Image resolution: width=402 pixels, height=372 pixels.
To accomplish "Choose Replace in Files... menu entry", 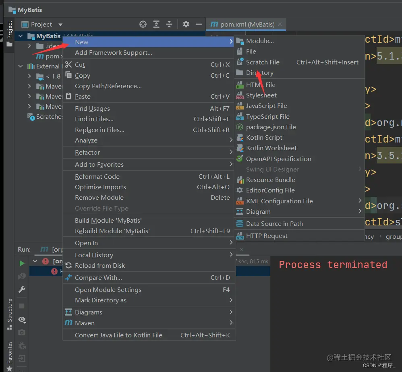I will [149, 130].
